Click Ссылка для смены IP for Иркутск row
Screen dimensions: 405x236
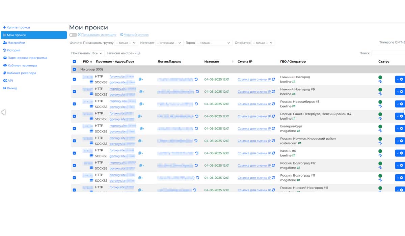pos(254,141)
